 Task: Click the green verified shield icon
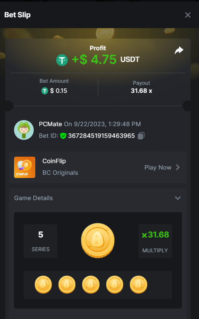[x=63, y=136]
